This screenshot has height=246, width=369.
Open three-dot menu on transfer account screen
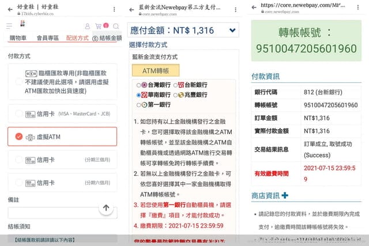(x=358, y=7)
